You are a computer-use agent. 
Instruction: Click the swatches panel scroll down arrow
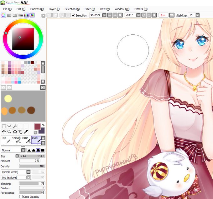pos(43,82)
